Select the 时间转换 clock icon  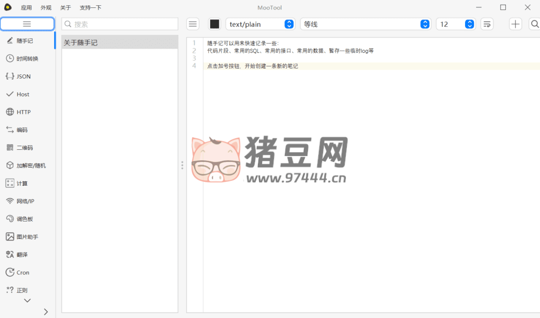(x=10, y=59)
